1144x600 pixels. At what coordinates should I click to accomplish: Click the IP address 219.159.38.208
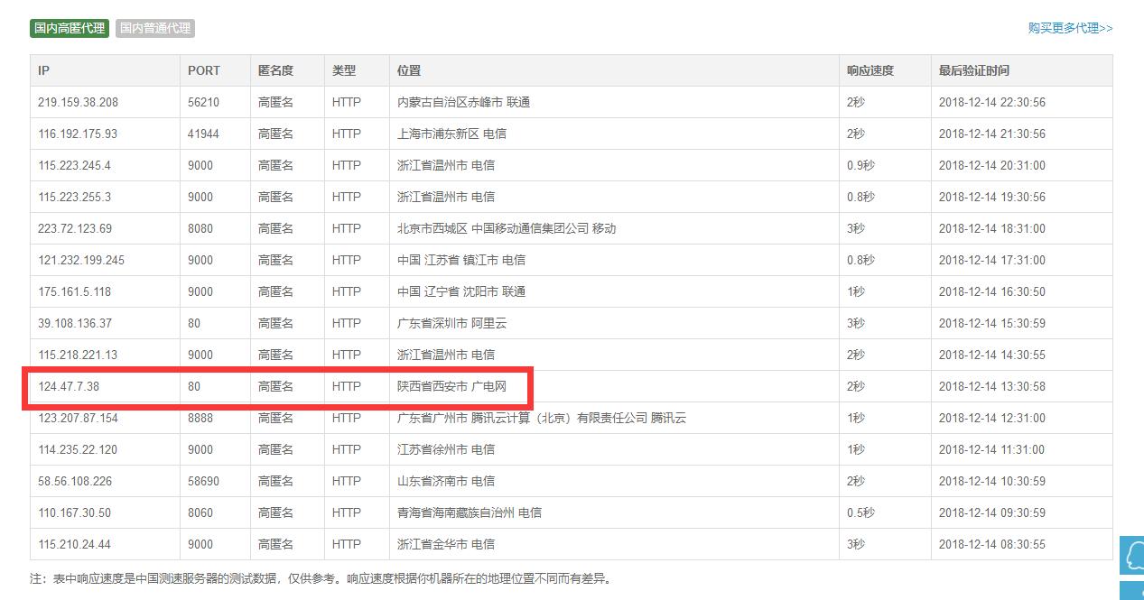click(x=78, y=102)
